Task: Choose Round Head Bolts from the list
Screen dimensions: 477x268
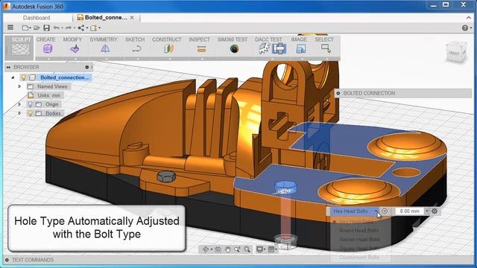Action: (358, 231)
